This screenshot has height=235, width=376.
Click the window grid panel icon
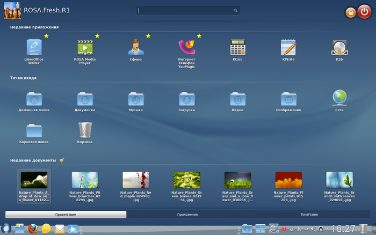click(260, 229)
